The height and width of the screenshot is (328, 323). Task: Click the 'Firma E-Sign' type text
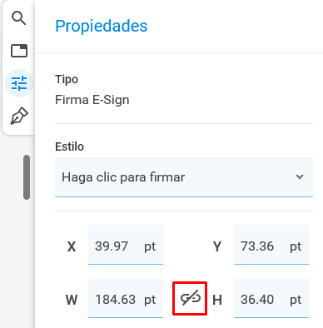(x=92, y=100)
